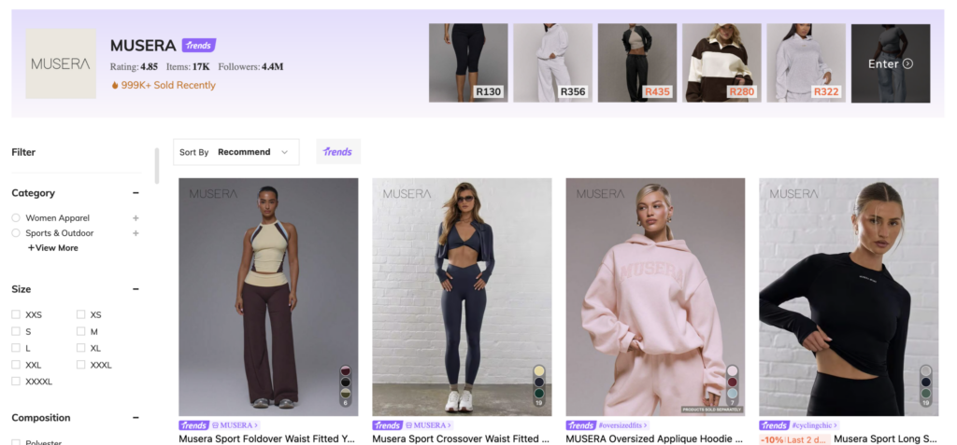Expand the Sports & Outdoor subcategories
This screenshot has height=445, width=957.
click(136, 233)
